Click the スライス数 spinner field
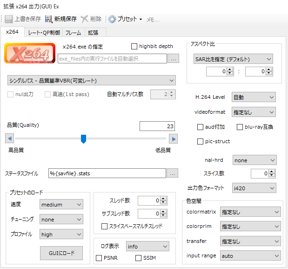Viewport: 288px width, 269px height. [x=263, y=173]
